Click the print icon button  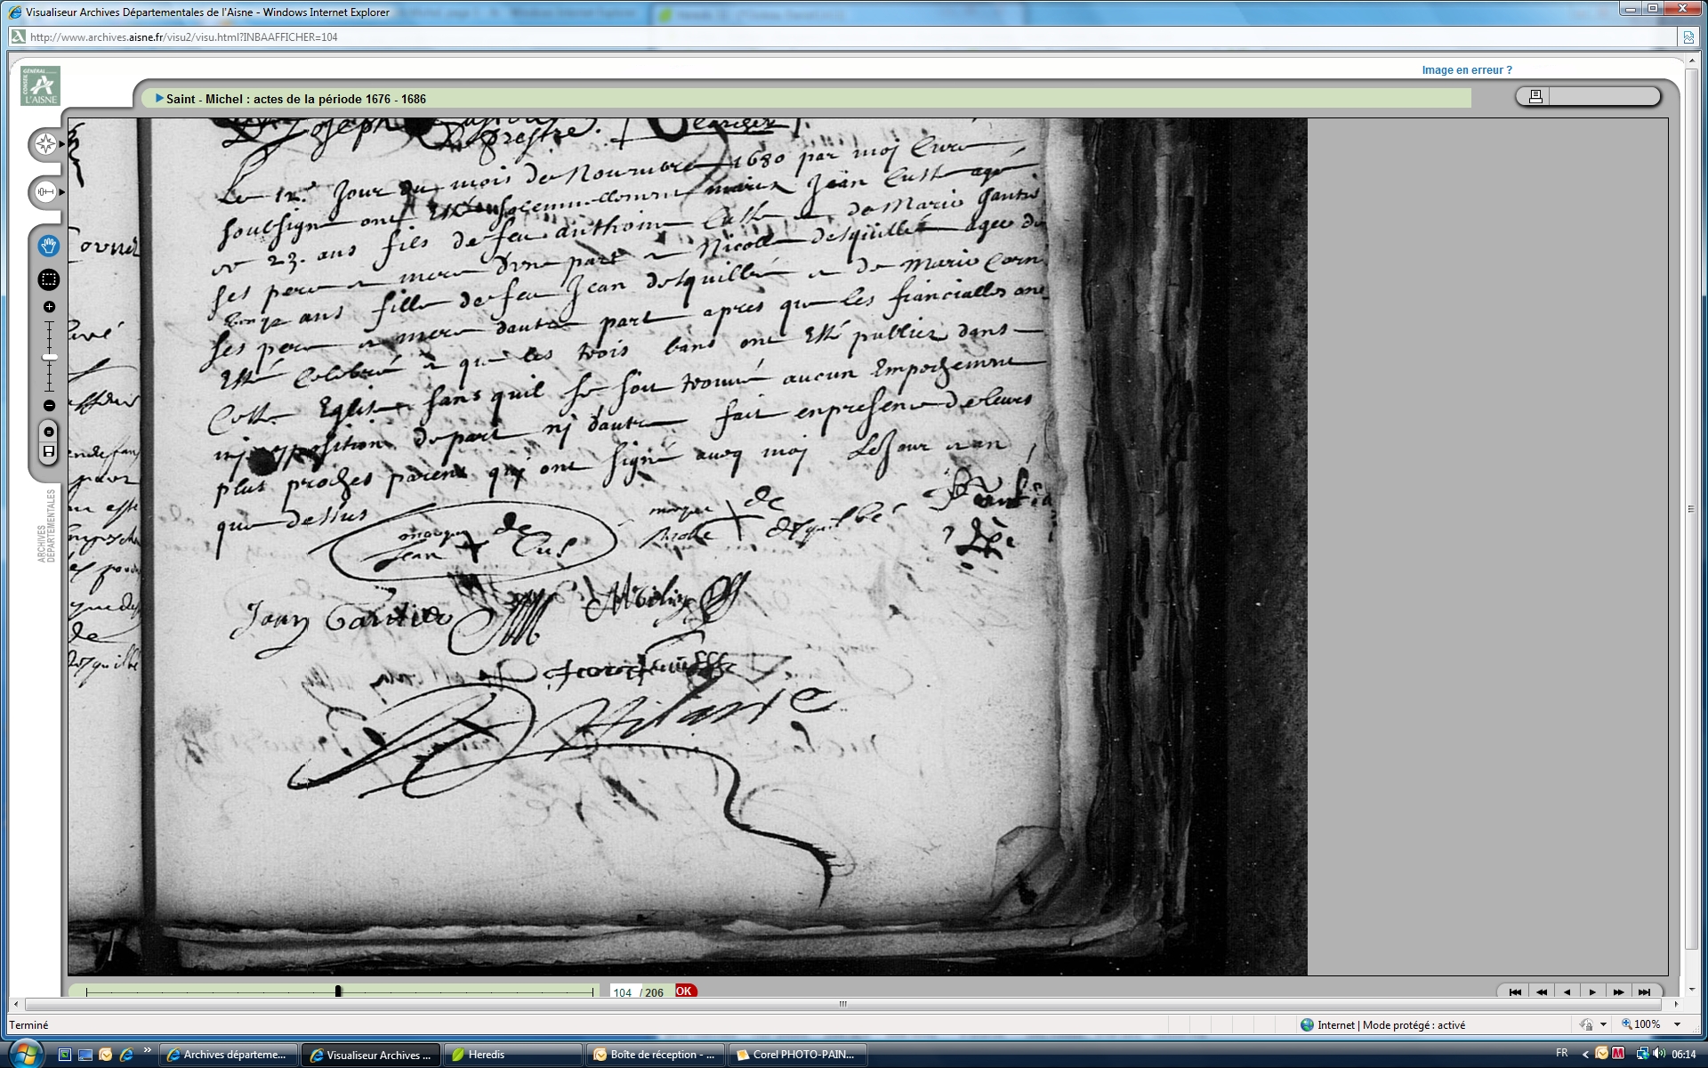pos(1535,96)
